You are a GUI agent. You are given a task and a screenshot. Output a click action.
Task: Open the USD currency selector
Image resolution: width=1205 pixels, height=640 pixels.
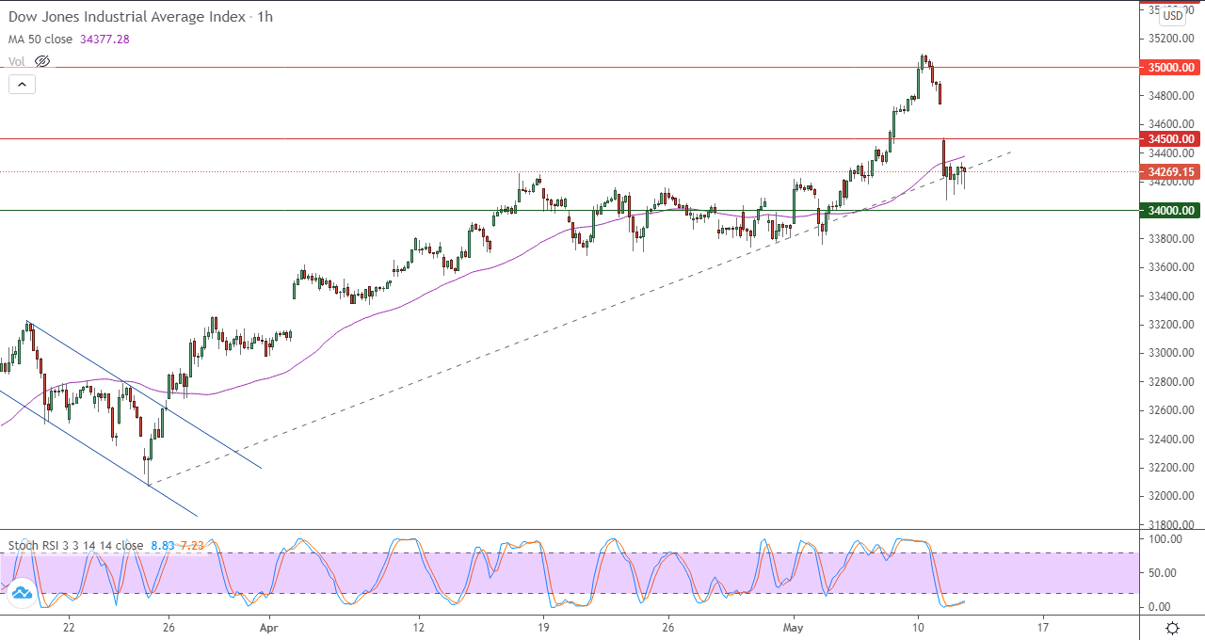[1172, 15]
